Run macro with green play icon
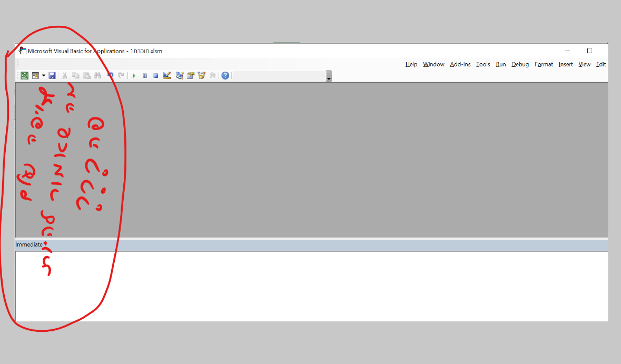This screenshot has height=364, width=621. click(134, 75)
